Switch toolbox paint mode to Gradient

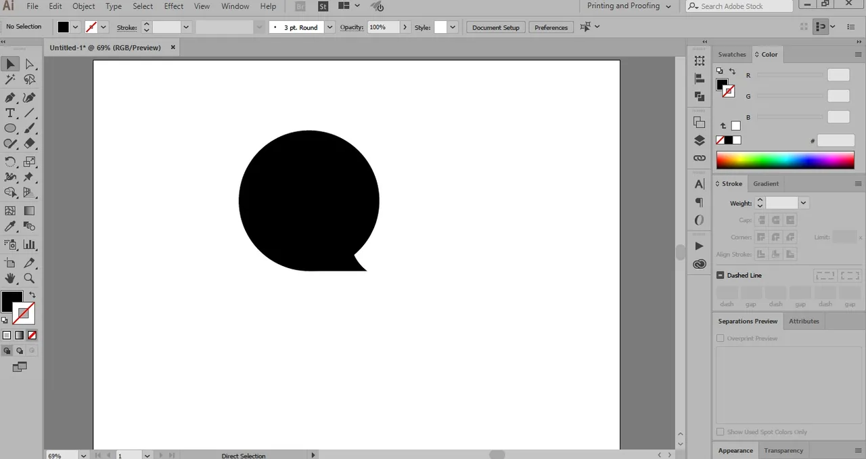20,335
